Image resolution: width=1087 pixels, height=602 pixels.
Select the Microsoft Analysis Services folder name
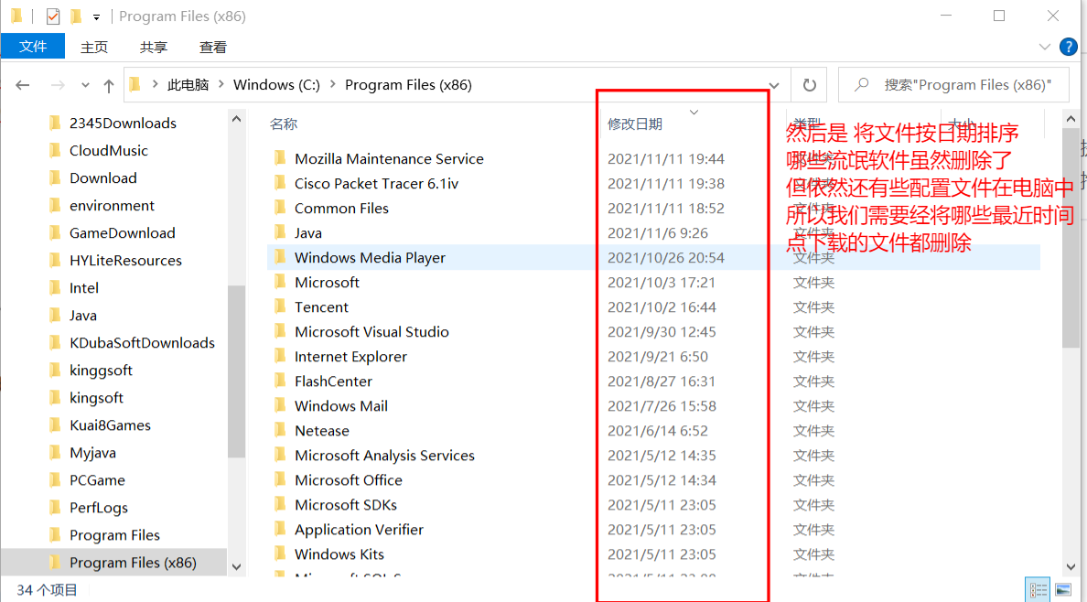tap(384, 456)
